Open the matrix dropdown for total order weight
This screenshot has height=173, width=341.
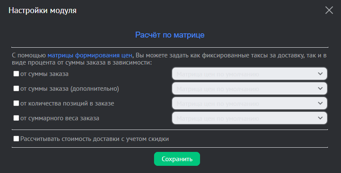(249, 119)
